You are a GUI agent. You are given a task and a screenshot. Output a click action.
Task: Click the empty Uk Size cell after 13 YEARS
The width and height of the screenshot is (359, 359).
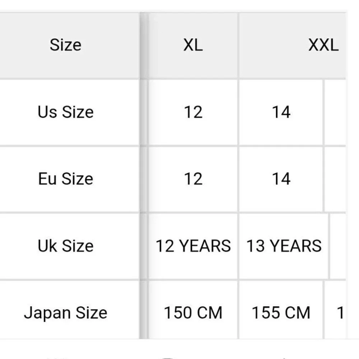point(338,246)
